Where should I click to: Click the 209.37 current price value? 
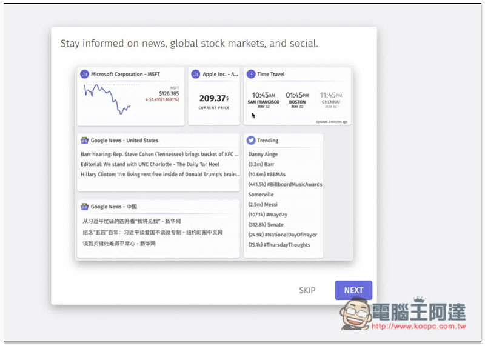(214, 98)
